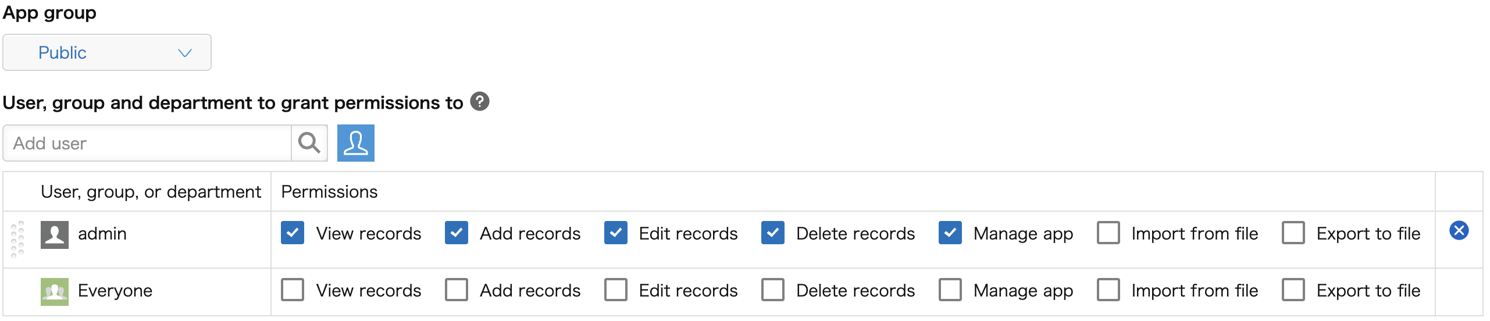
Task: Click the search magnifier icon
Action: pos(309,143)
